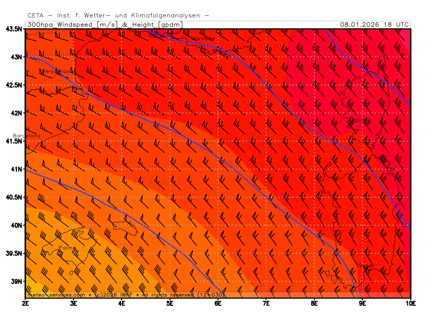Click the Marseille city label

click(x=202, y=39)
